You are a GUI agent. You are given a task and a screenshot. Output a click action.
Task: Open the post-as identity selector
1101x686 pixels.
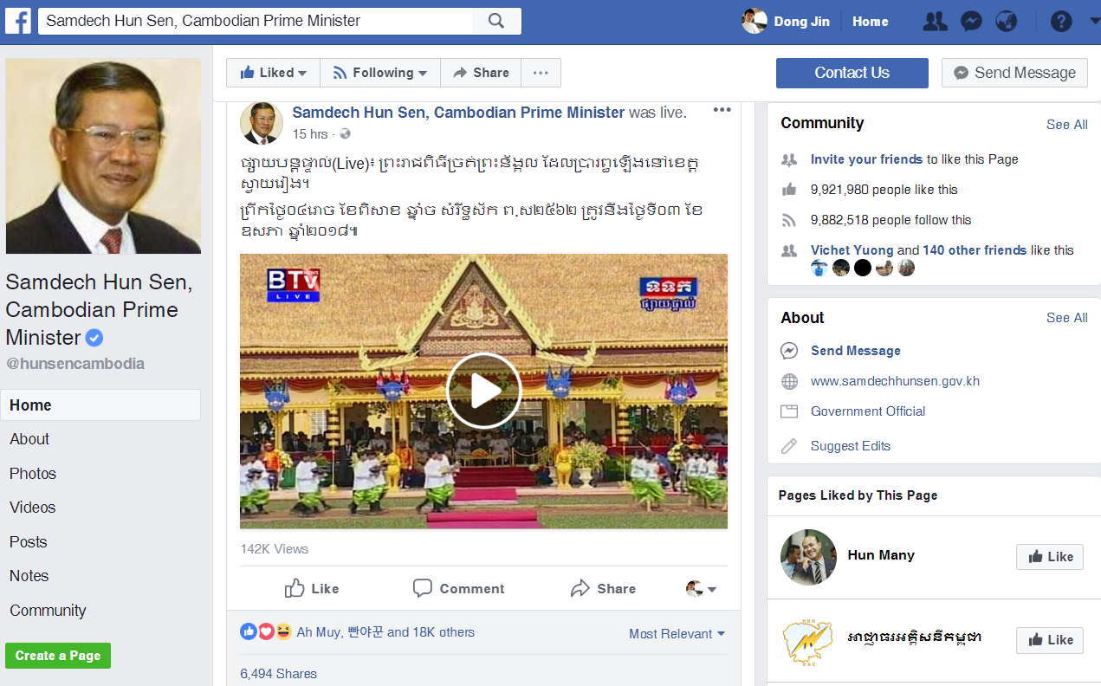click(x=701, y=589)
